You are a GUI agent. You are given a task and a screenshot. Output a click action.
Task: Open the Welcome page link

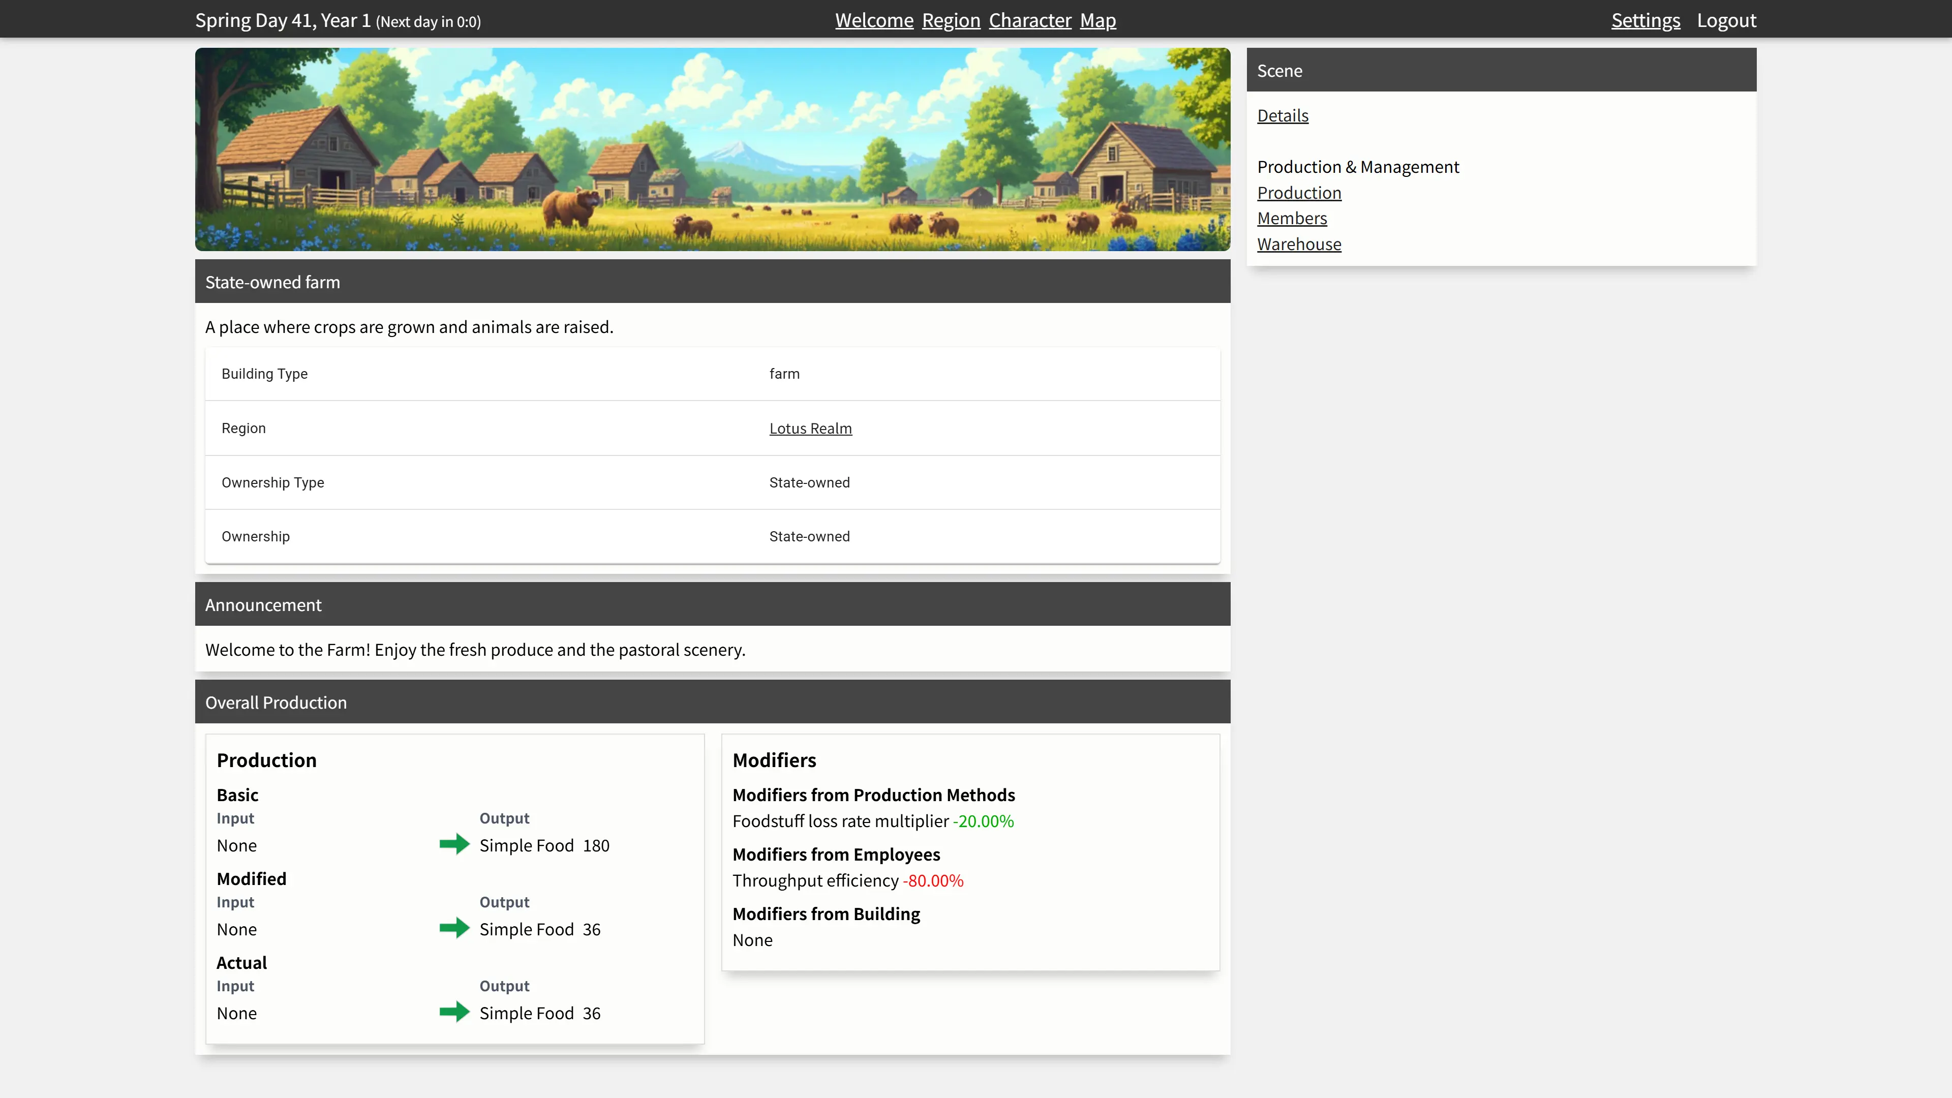[874, 20]
